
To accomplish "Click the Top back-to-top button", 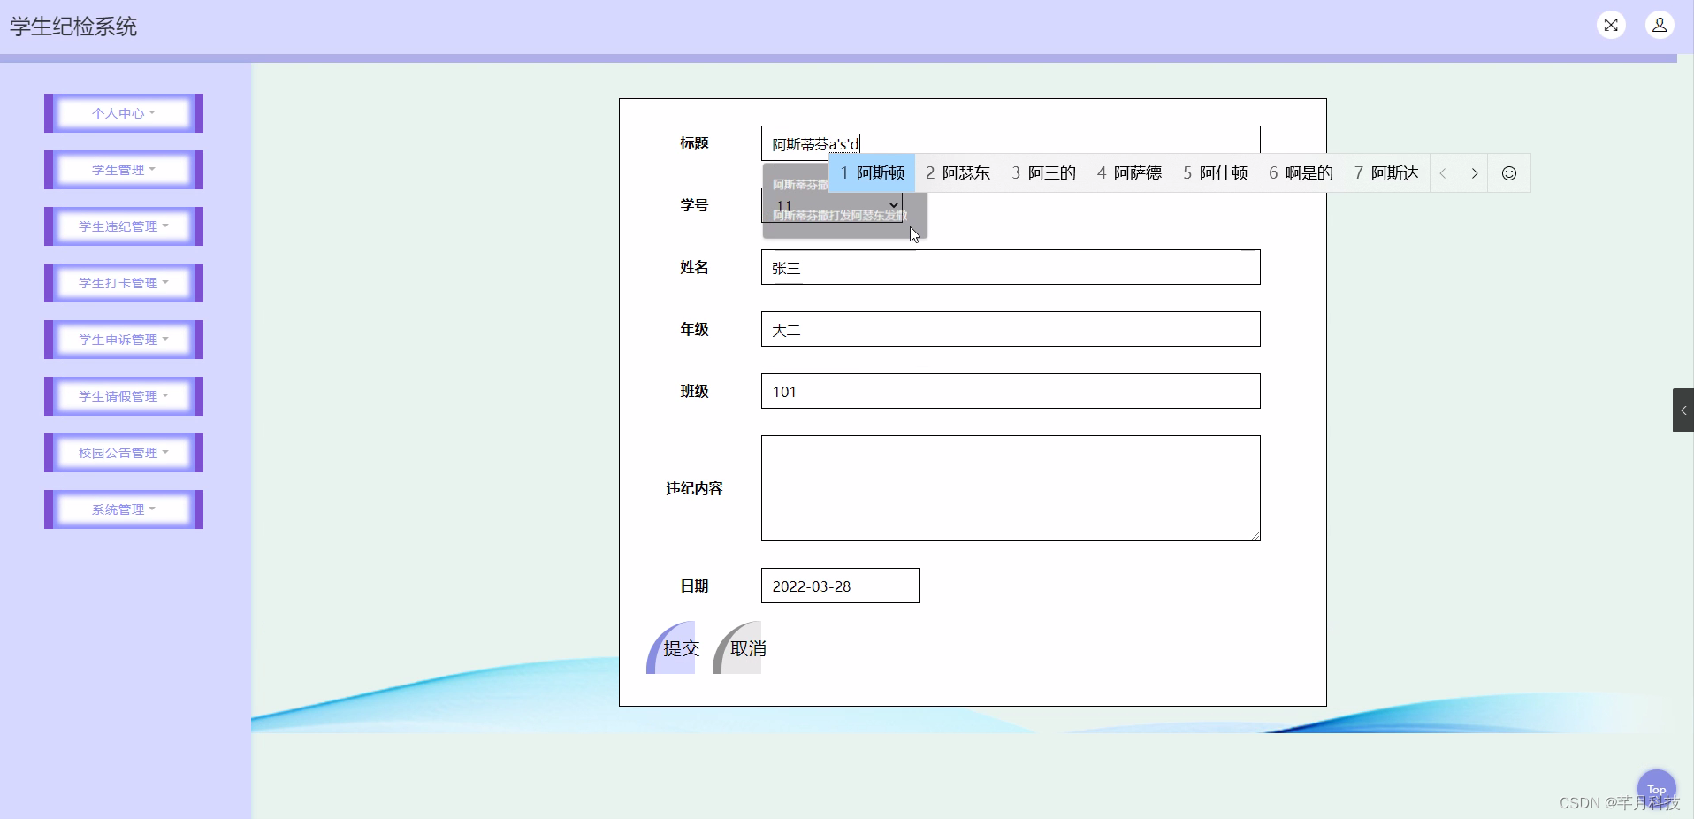I will (x=1657, y=788).
